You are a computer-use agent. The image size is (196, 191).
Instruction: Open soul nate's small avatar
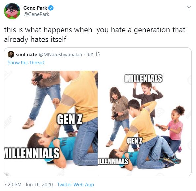point(11,54)
